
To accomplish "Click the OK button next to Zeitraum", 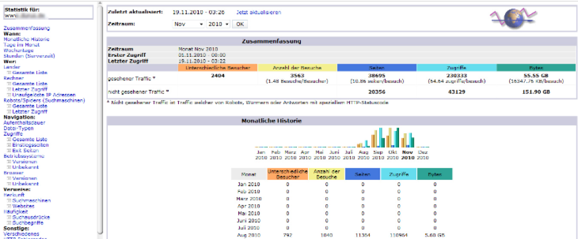I will tap(240, 24).
